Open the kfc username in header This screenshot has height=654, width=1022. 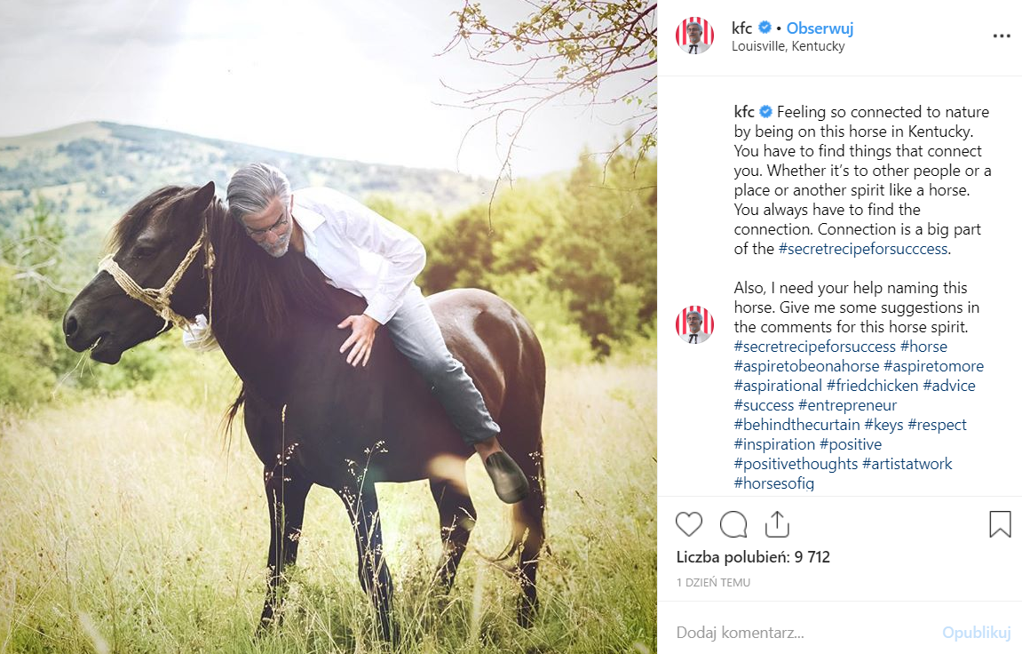click(741, 28)
